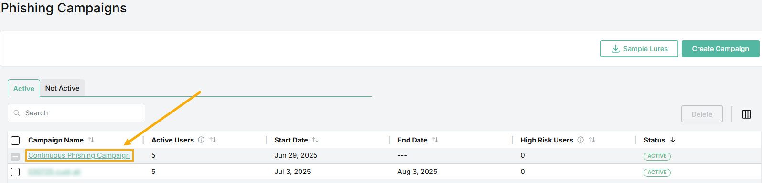Switch to the Active tab

(24, 88)
